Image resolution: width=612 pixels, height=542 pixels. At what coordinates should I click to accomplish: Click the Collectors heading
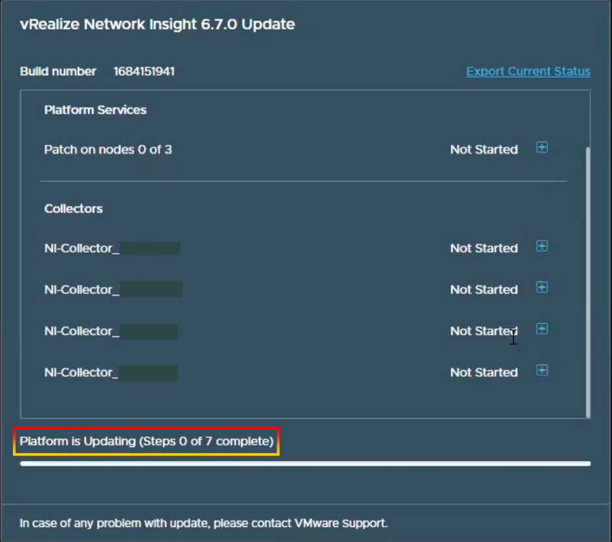(x=73, y=209)
